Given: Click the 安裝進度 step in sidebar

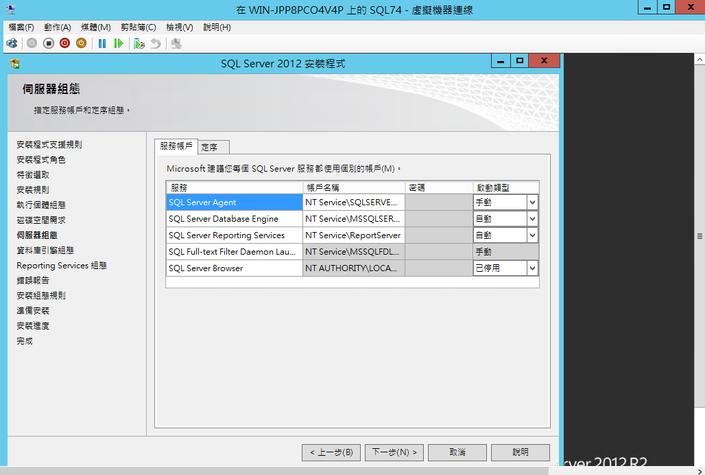Looking at the screenshot, I should [33, 325].
